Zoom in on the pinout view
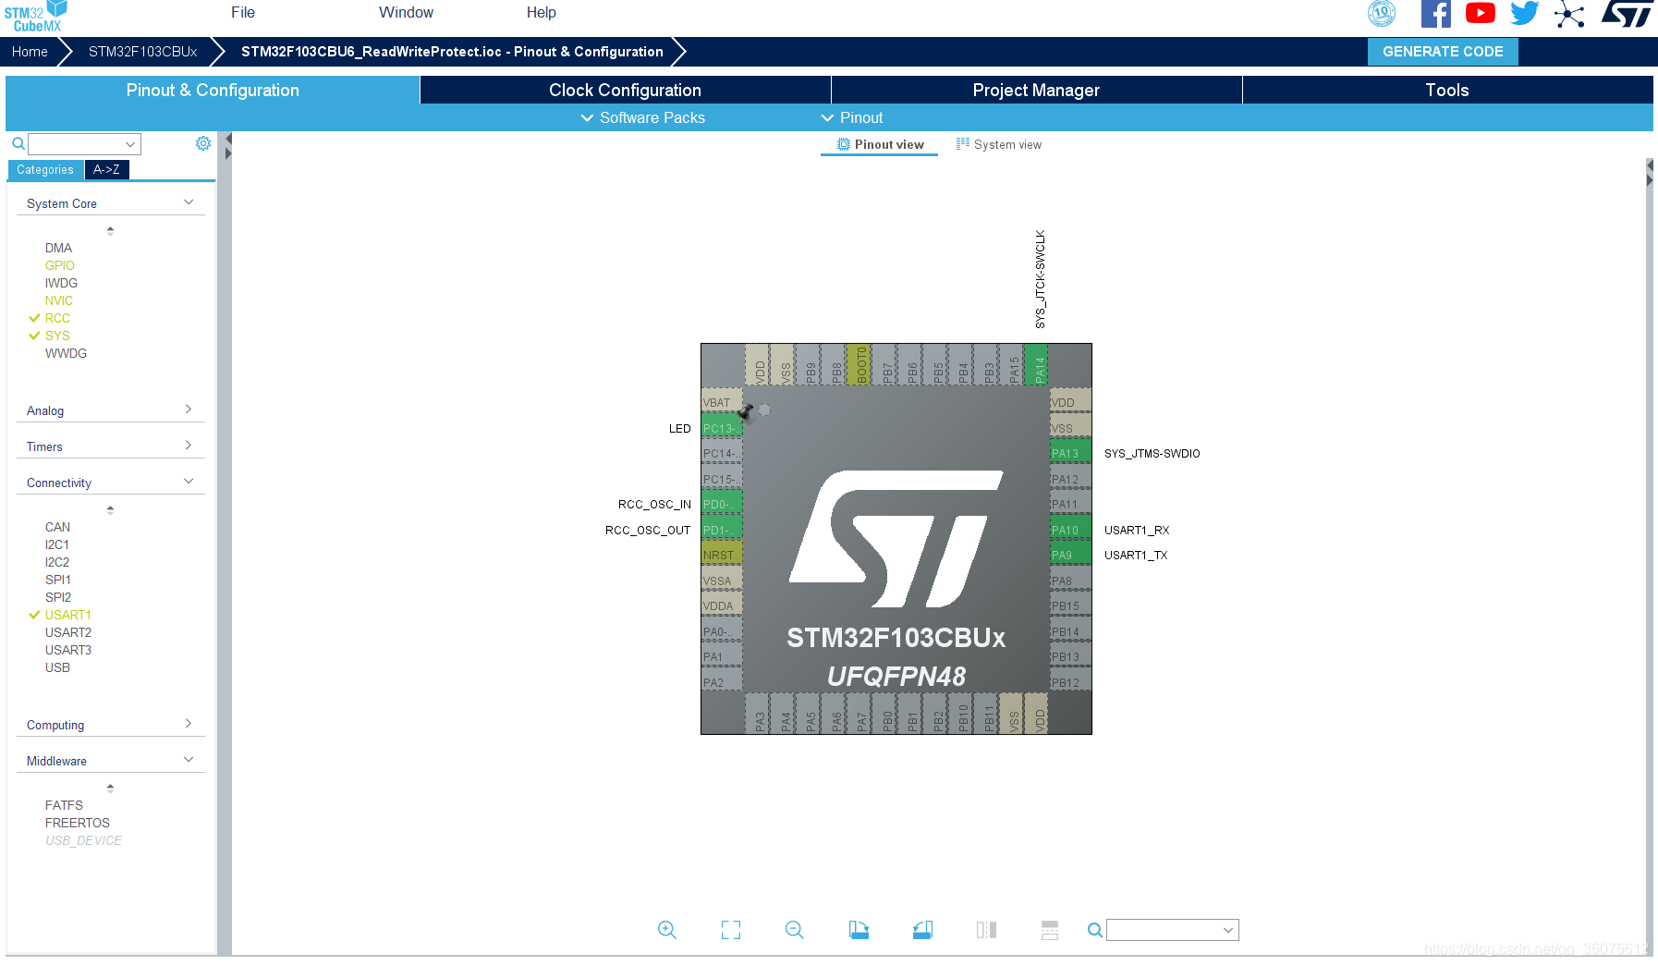 [x=667, y=930]
